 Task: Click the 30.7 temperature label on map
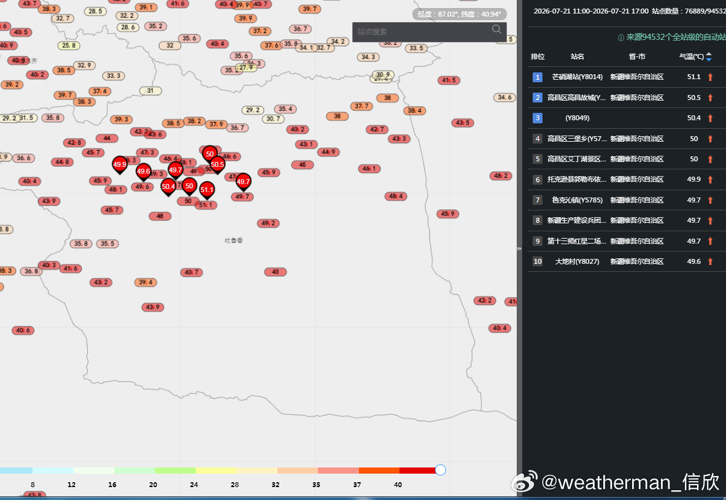click(273, 118)
